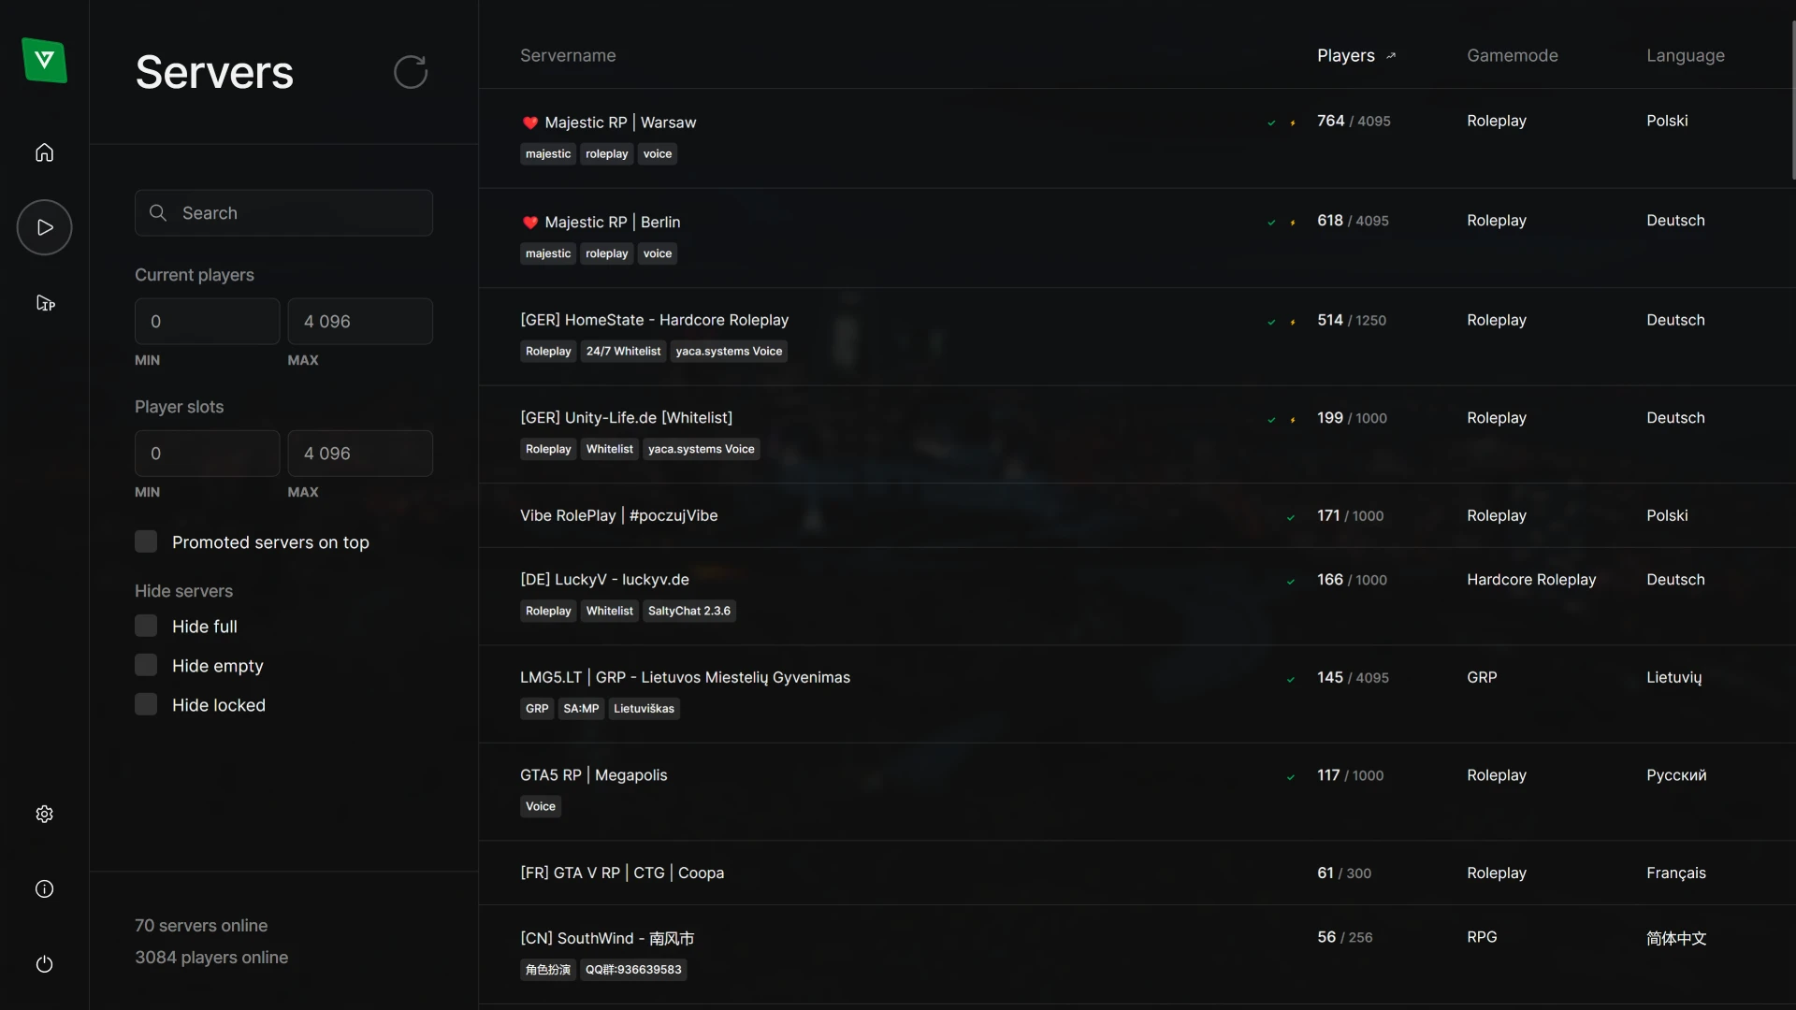Click the power/logout icon

[44, 963]
